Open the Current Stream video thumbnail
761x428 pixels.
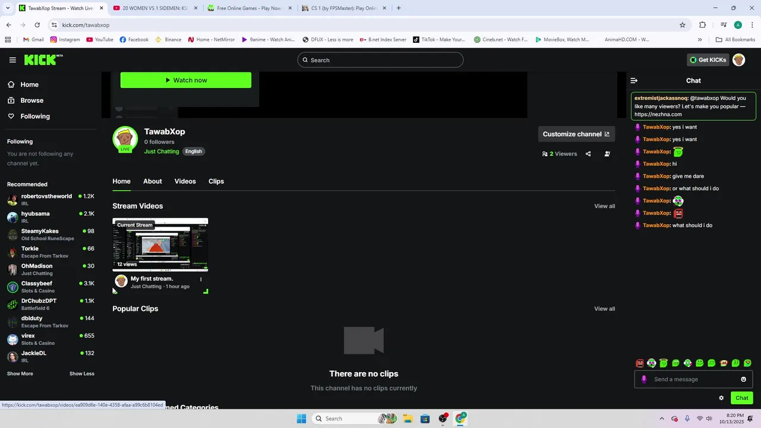161,244
